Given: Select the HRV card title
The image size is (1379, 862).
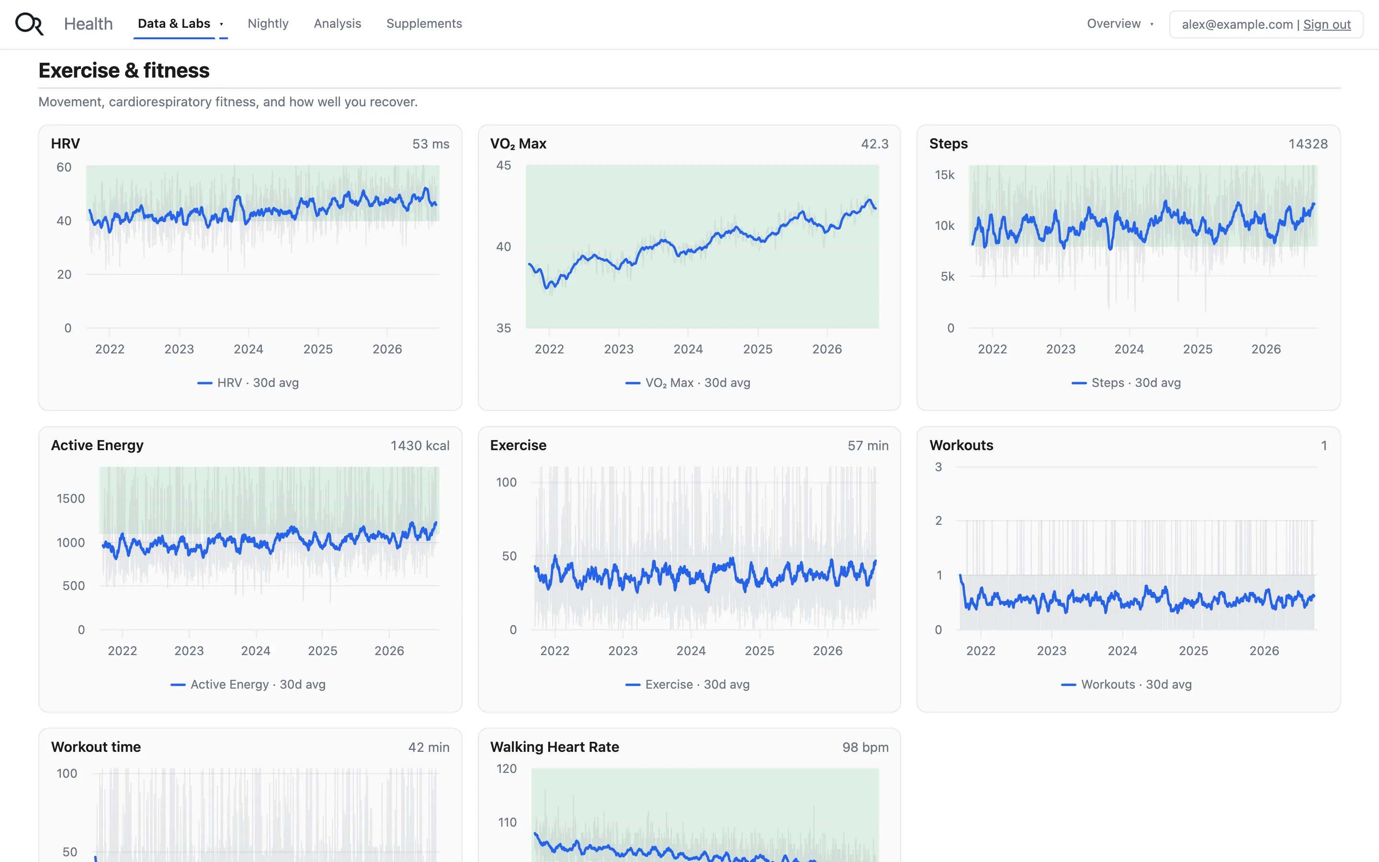Looking at the screenshot, I should pyautogui.click(x=66, y=144).
